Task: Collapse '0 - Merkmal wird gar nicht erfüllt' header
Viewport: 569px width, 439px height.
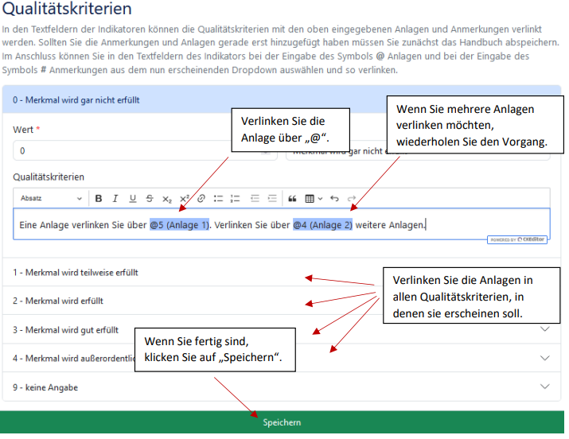Action: [x=76, y=99]
